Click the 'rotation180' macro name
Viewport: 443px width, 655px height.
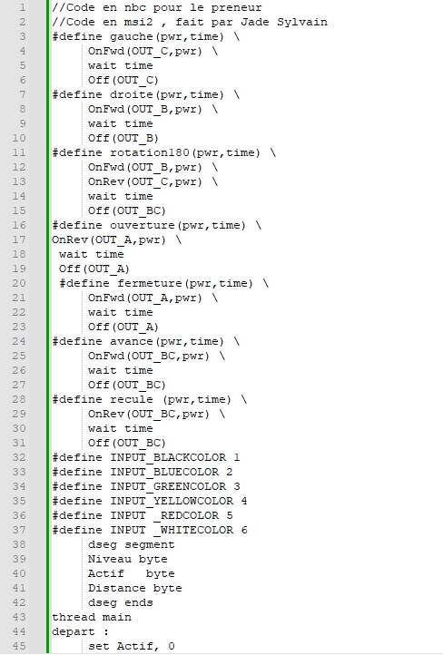pos(150,153)
